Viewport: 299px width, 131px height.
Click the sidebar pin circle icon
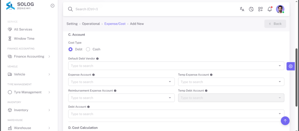point(53,6)
